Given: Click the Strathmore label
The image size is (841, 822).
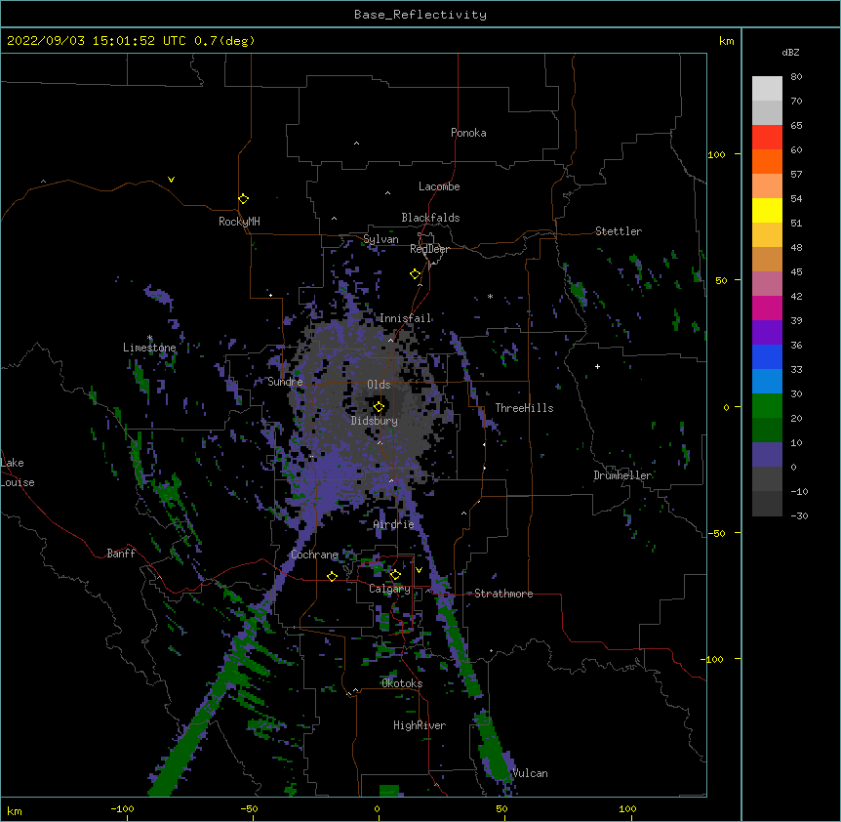Looking at the screenshot, I should point(503,594).
